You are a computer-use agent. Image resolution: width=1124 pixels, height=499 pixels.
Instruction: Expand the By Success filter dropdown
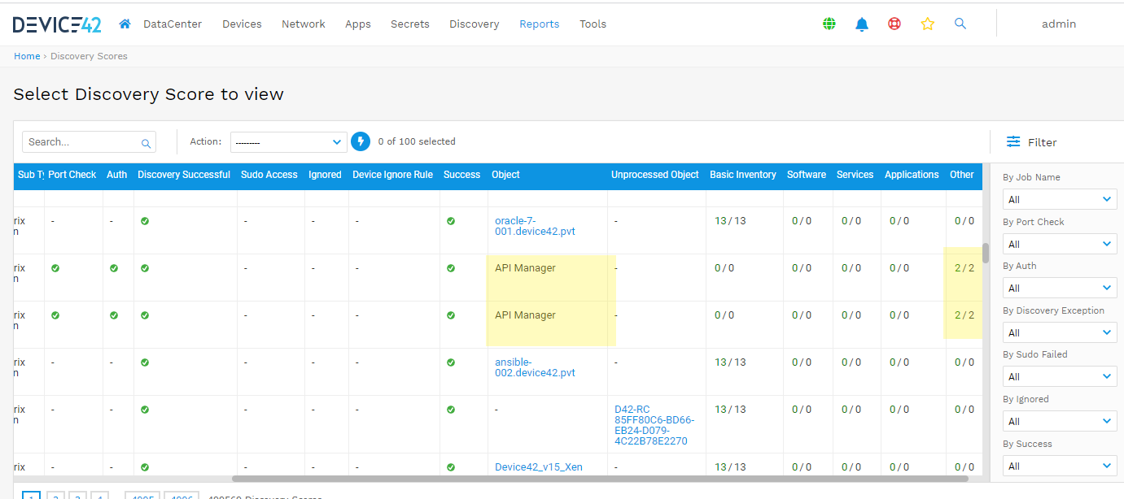point(1060,466)
